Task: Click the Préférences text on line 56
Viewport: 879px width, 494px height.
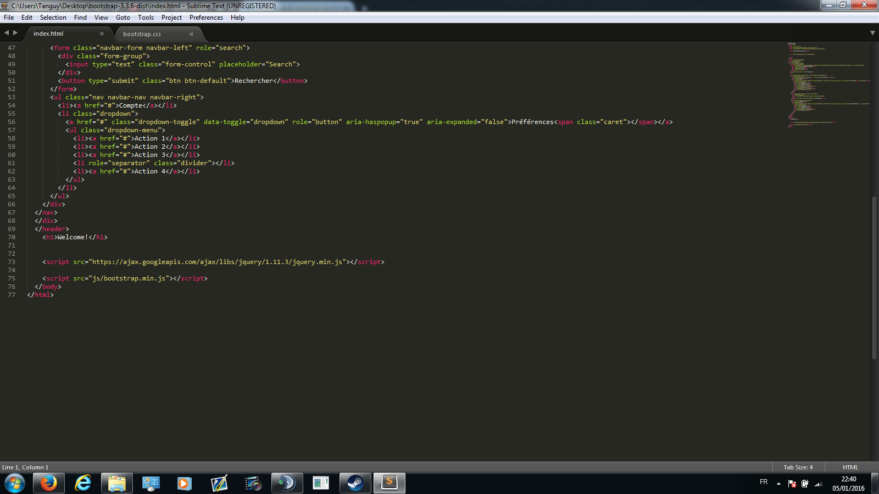Action: 533,122
